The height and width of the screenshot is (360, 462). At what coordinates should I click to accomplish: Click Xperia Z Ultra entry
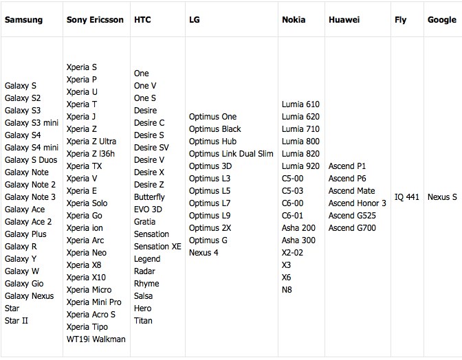click(91, 142)
